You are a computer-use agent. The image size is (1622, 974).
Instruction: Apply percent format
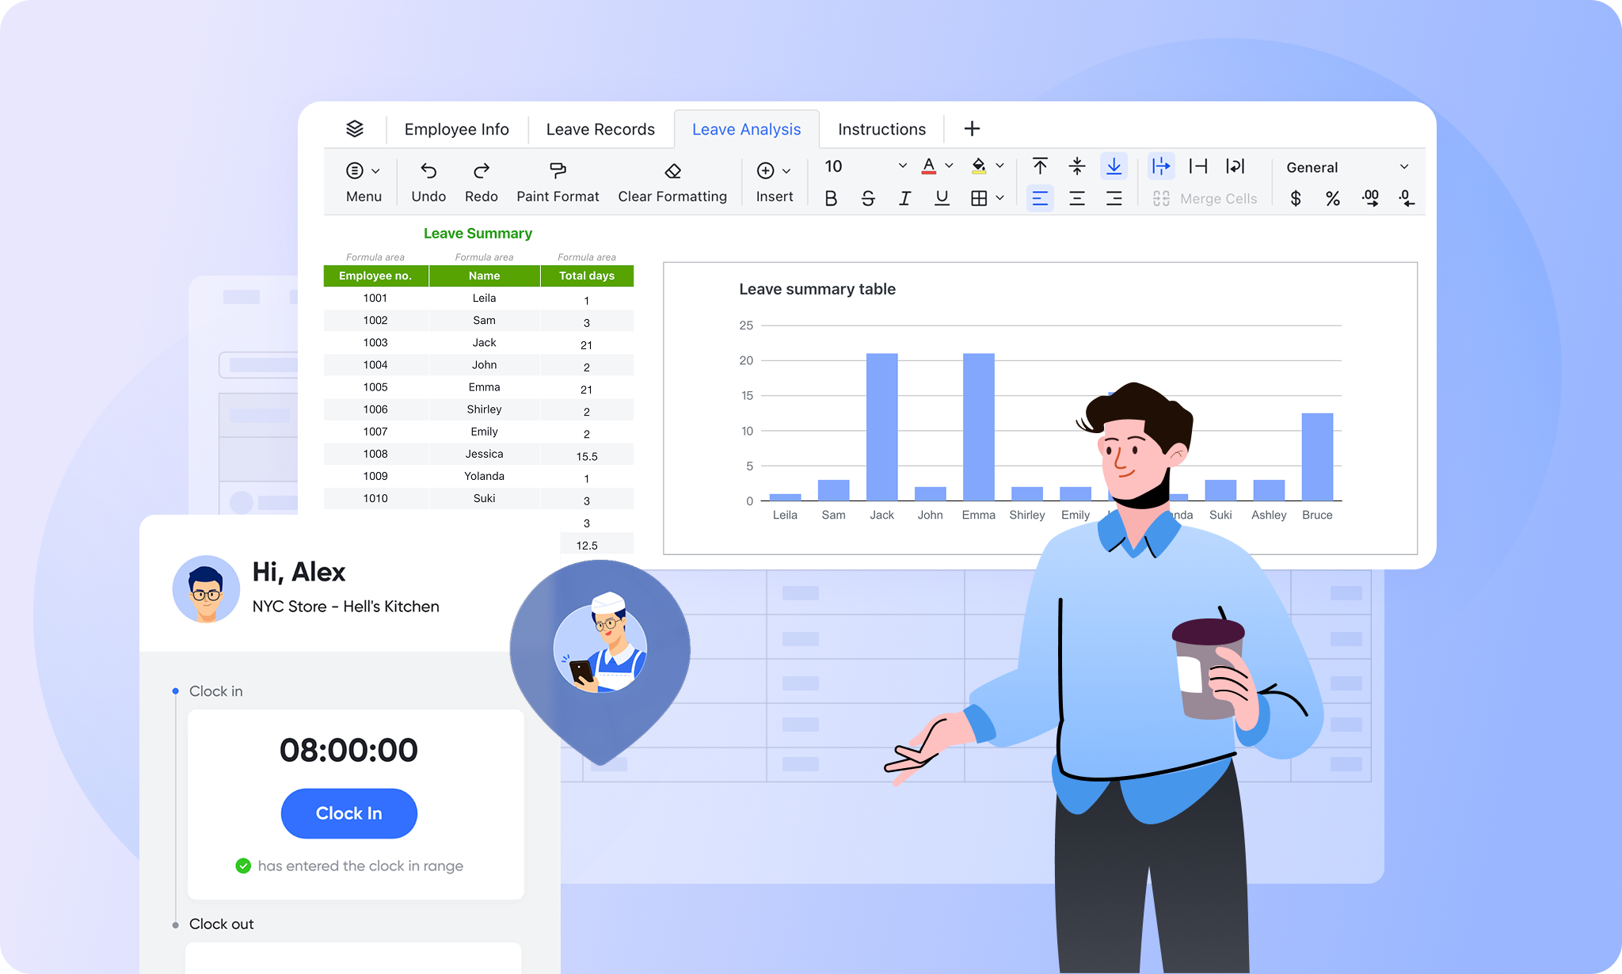1333,198
